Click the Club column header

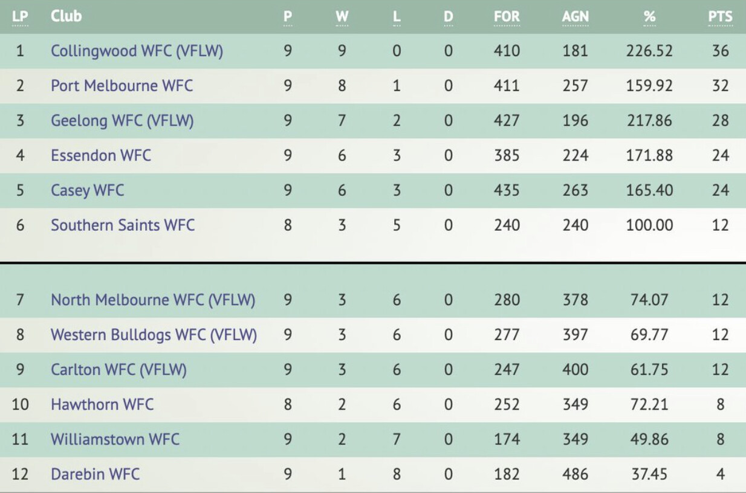tap(66, 16)
